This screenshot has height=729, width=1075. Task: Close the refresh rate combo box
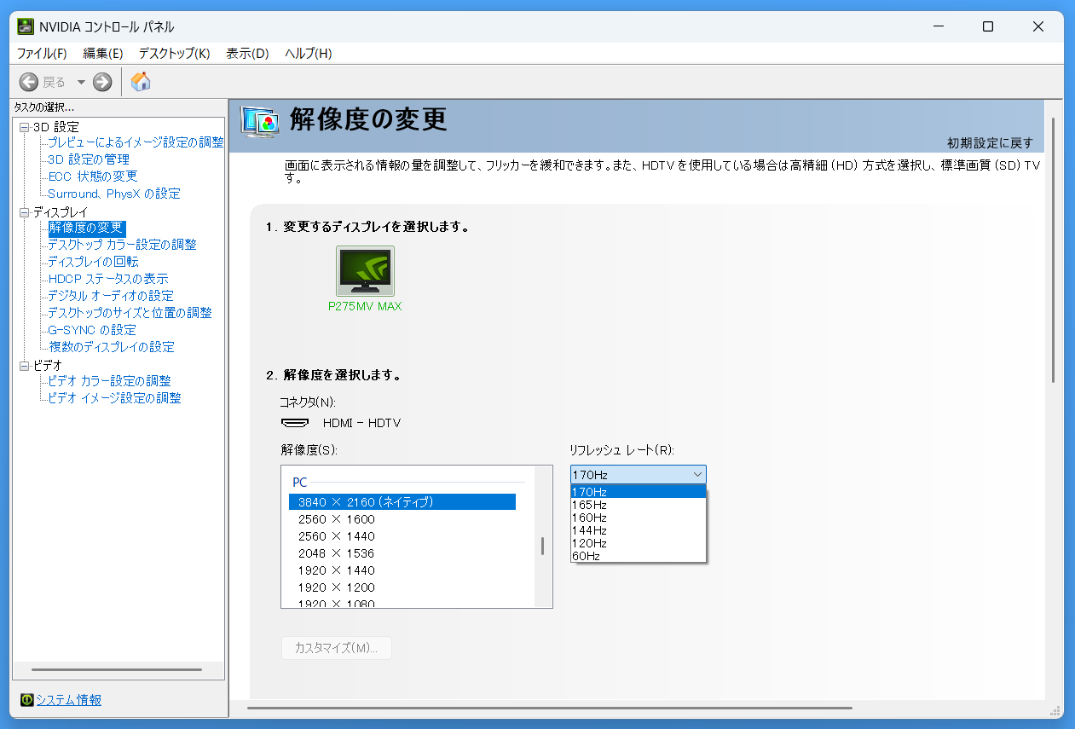click(697, 474)
